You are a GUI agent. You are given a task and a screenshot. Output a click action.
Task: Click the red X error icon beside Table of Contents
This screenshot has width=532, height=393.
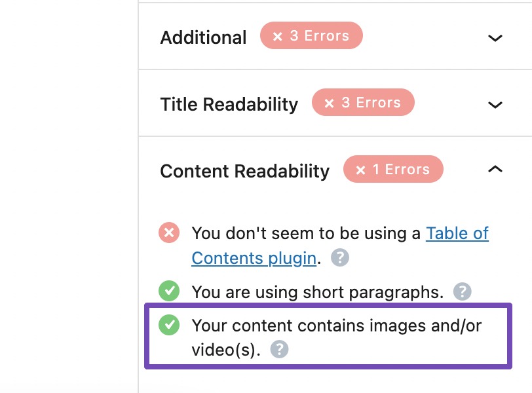tap(168, 233)
